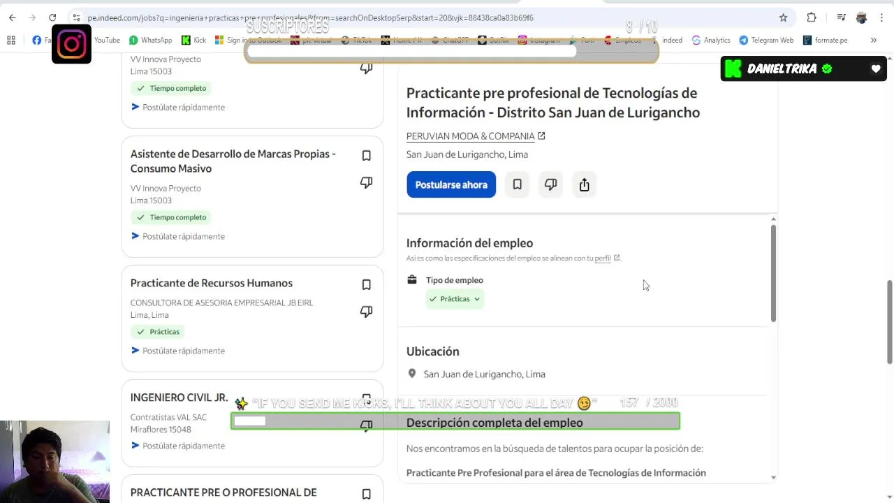The image size is (894, 503).
Task: Reload the Indeed page
Action: coord(52,17)
